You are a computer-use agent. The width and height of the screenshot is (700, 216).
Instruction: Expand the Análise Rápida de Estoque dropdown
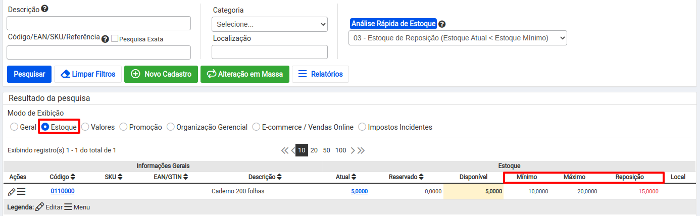point(458,38)
